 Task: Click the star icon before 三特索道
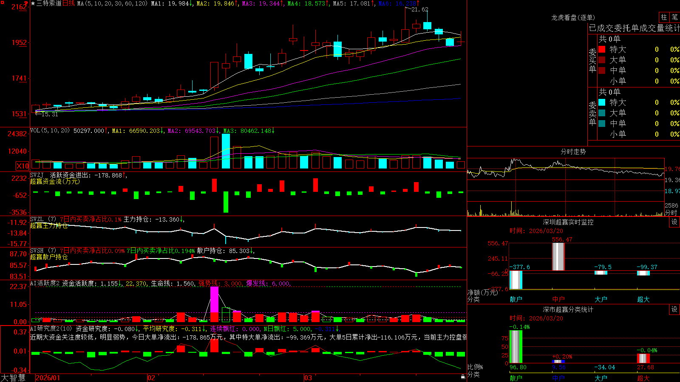coord(33,3)
